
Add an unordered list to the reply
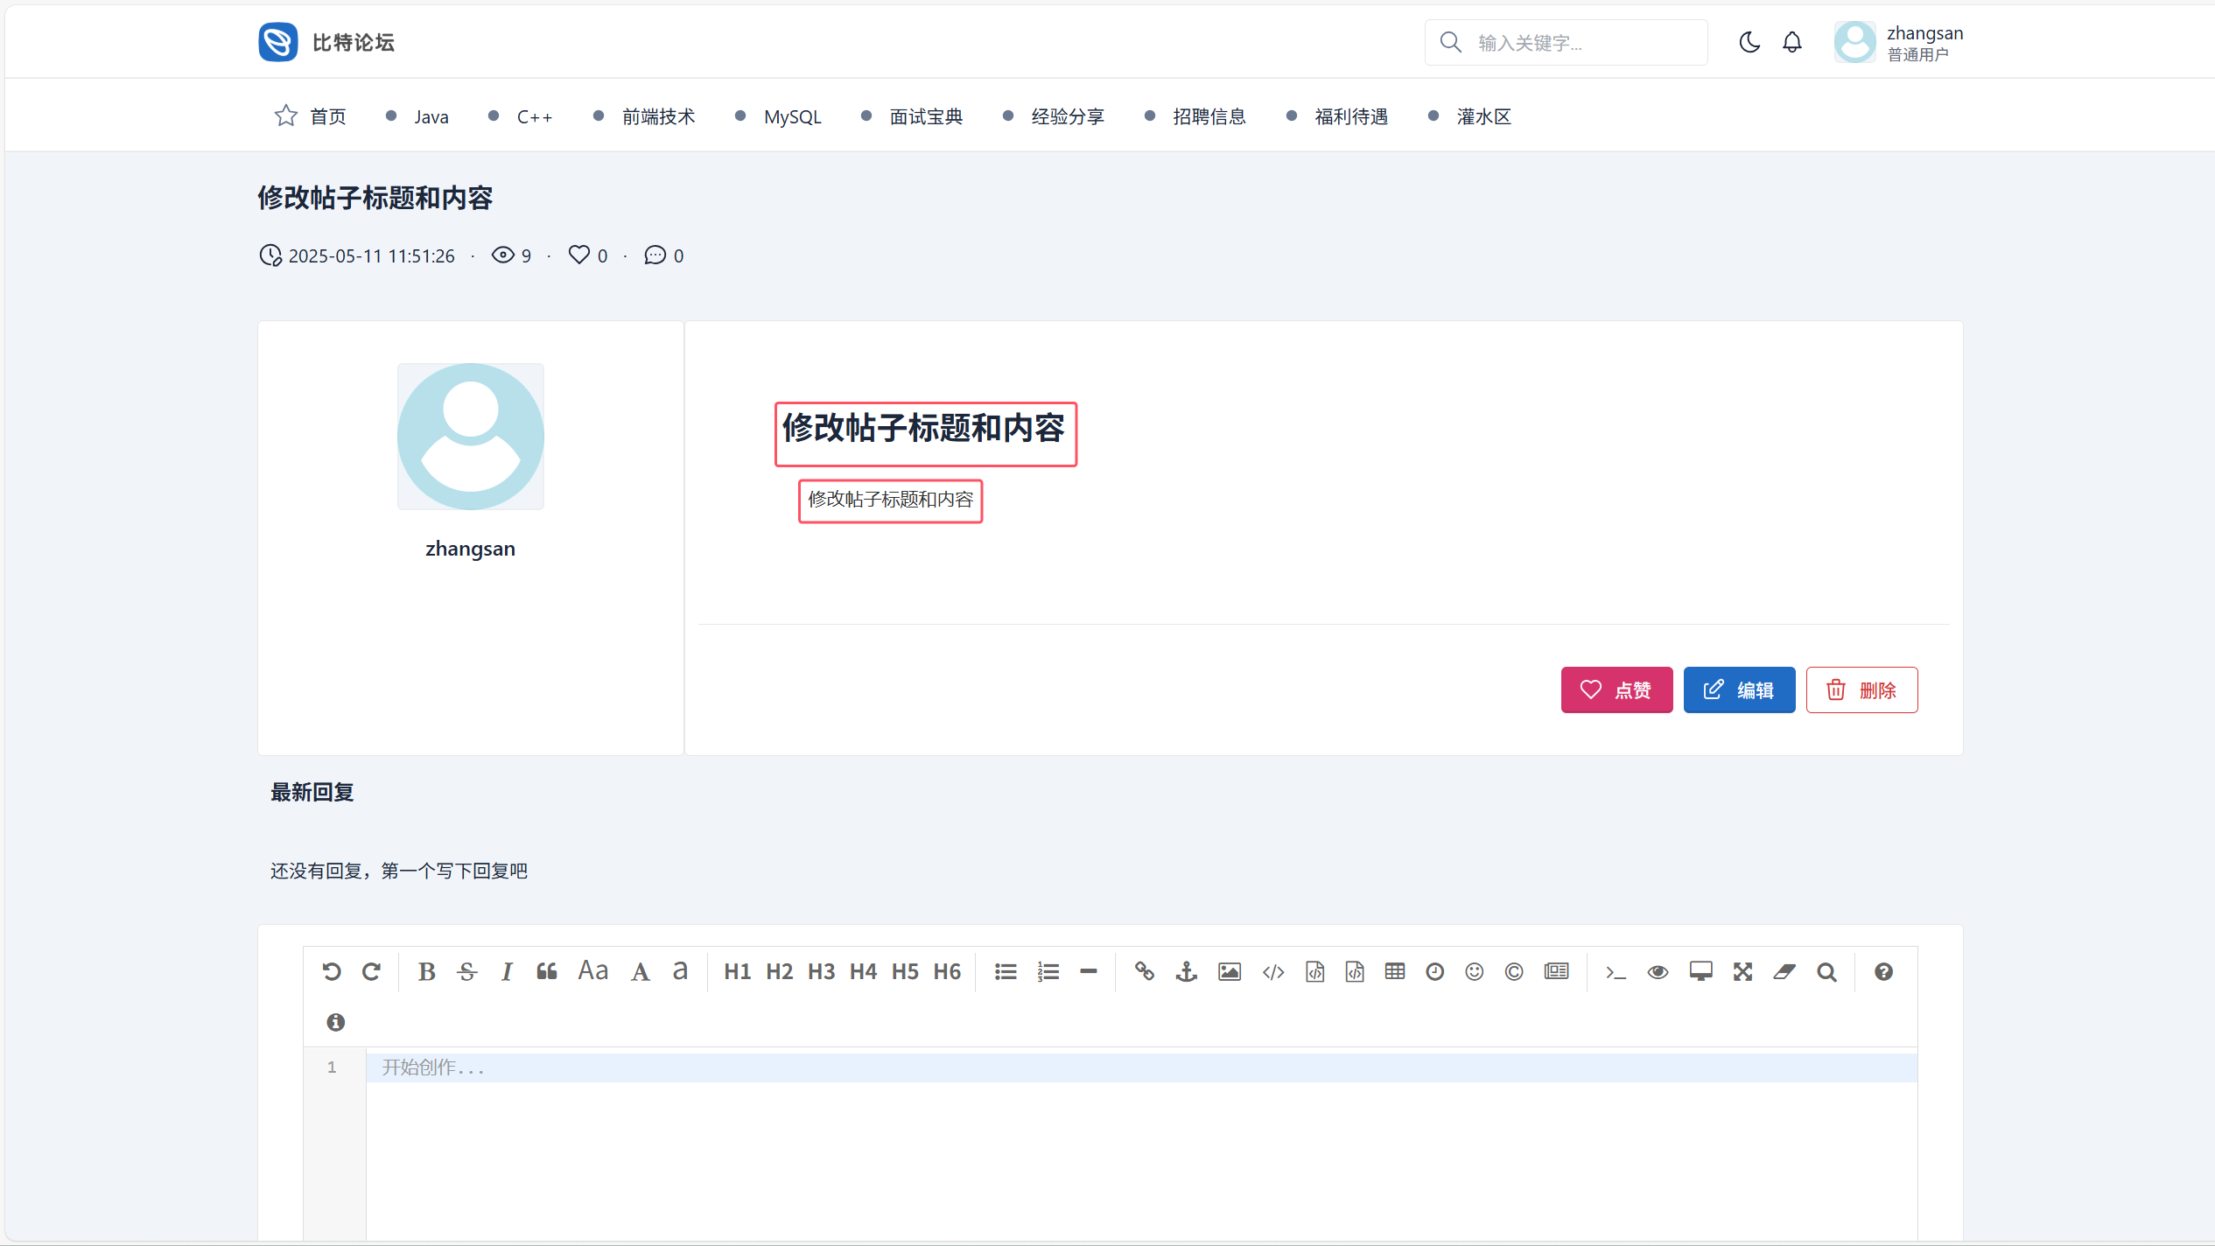1006,971
